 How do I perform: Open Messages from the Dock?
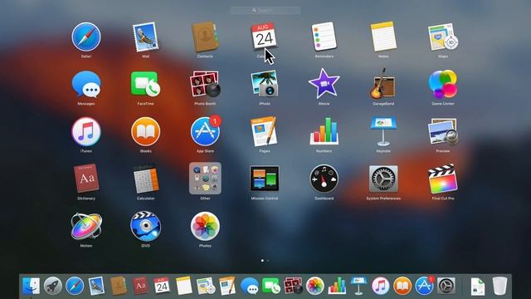tap(250, 286)
